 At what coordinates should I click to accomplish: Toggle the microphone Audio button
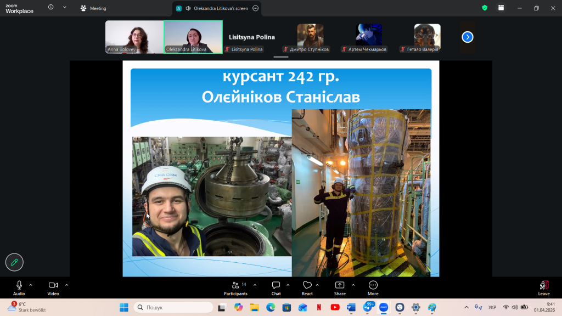(x=19, y=287)
